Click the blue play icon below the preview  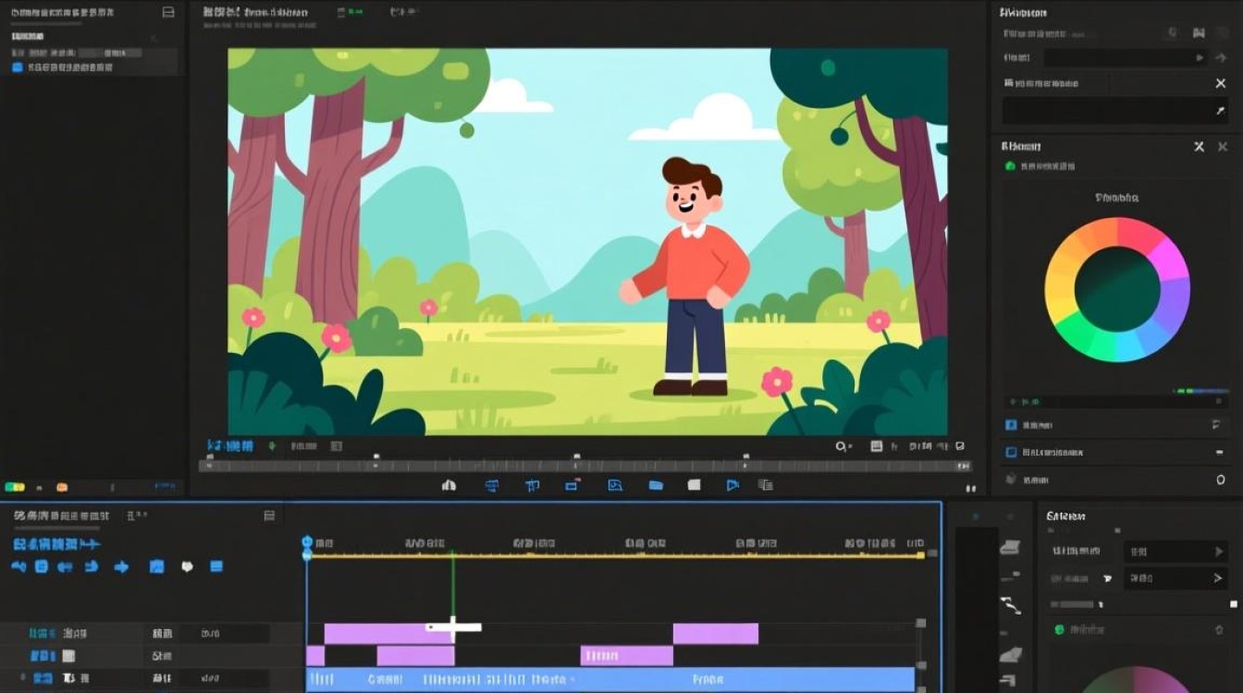tap(732, 485)
